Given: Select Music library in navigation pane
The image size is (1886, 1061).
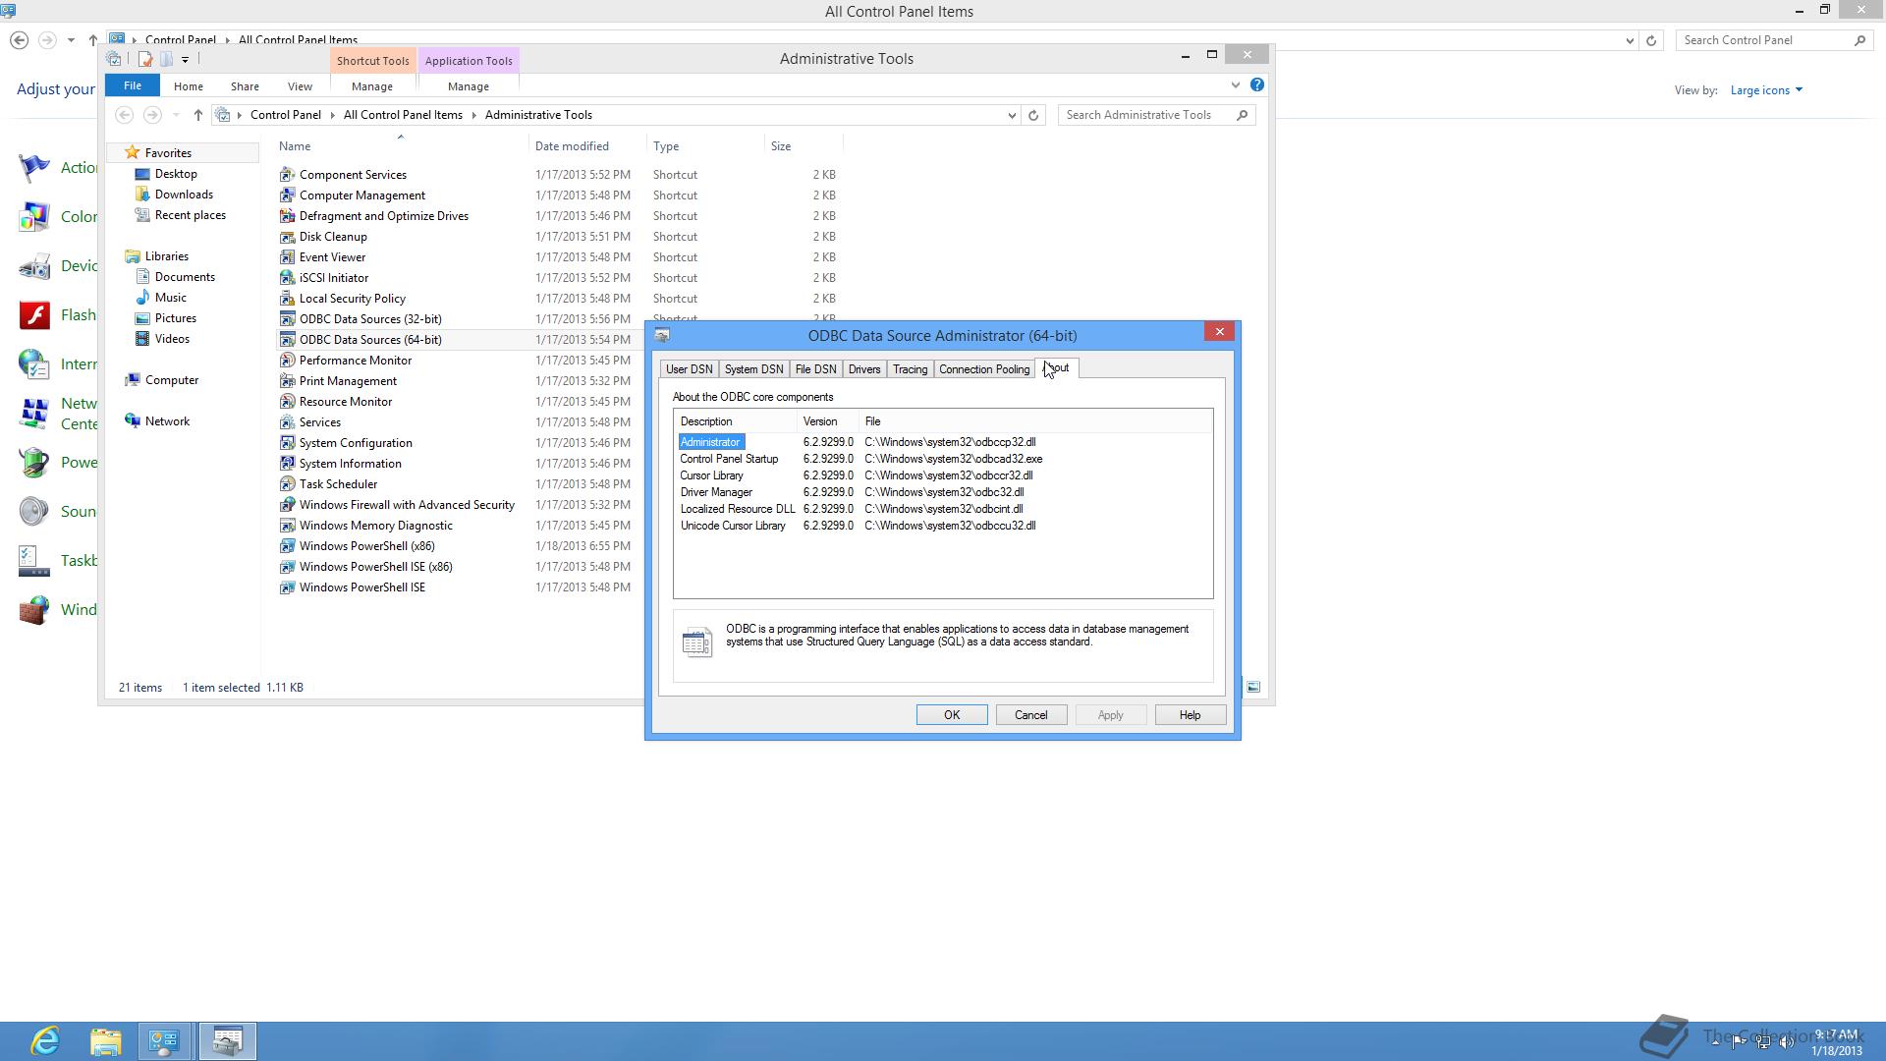Looking at the screenshot, I should (170, 298).
